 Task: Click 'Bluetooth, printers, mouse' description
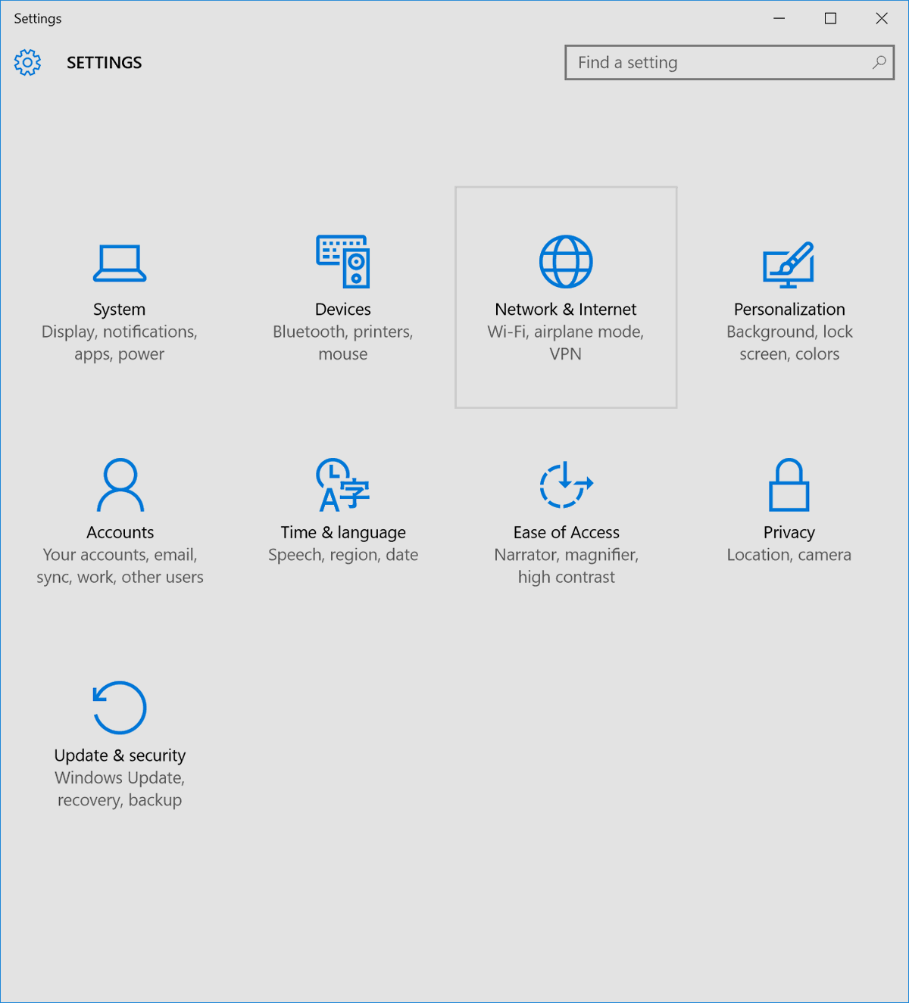pyautogui.click(x=343, y=343)
